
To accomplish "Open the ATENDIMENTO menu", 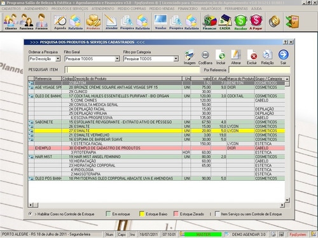I will pos(103,9).
